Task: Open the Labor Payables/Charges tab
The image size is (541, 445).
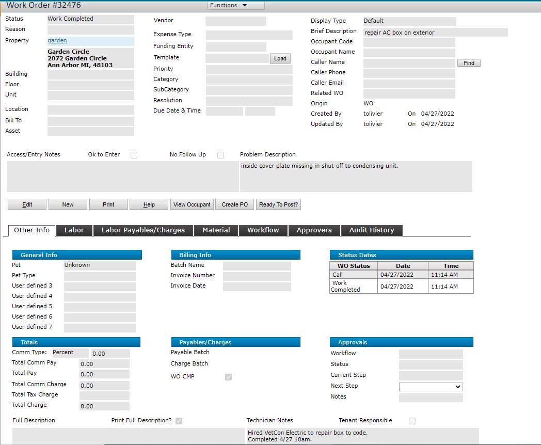Action: 143,230
